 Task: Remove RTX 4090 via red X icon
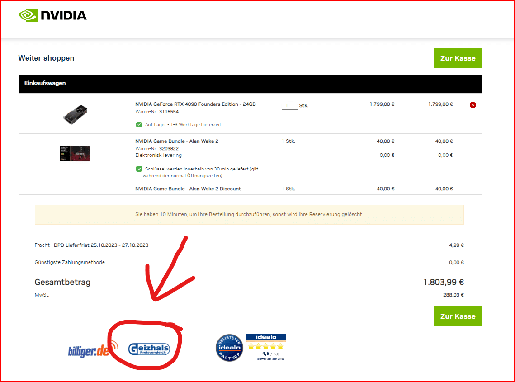(472, 105)
